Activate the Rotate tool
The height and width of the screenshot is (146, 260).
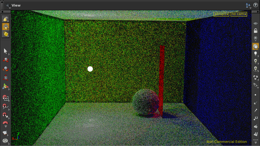click(x=5, y=68)
